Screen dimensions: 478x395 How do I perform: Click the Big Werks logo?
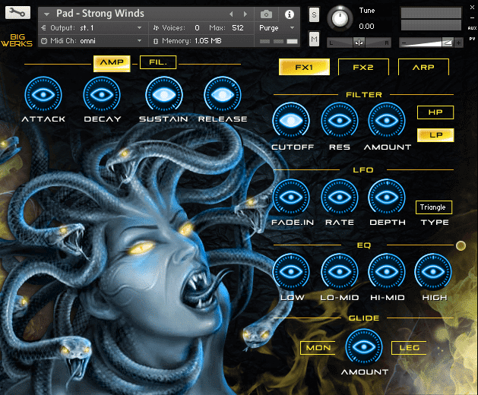tap(17, 40)
